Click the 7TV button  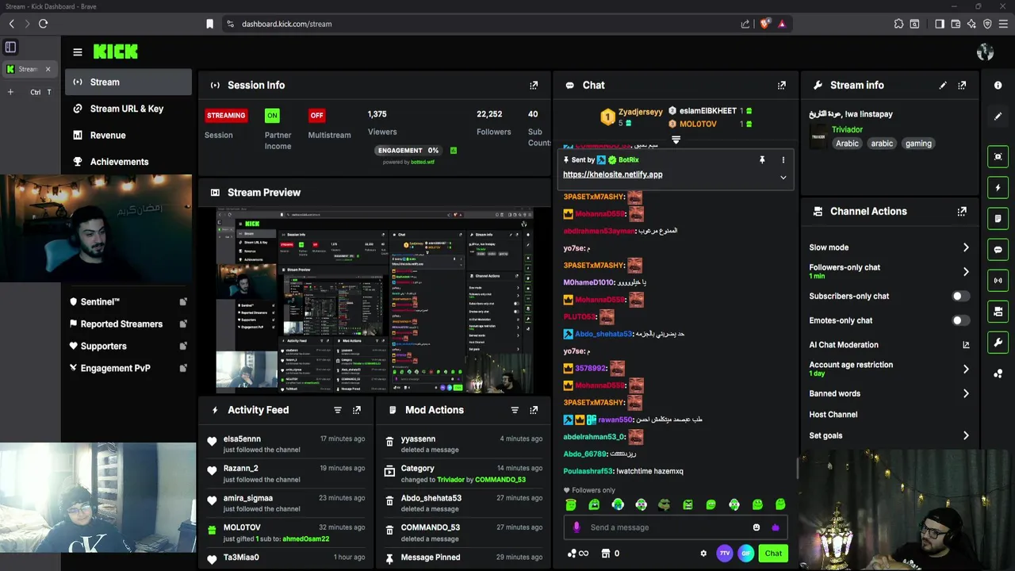725,554
